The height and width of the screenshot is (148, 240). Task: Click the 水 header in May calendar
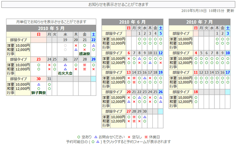click(x=65, y=34)
